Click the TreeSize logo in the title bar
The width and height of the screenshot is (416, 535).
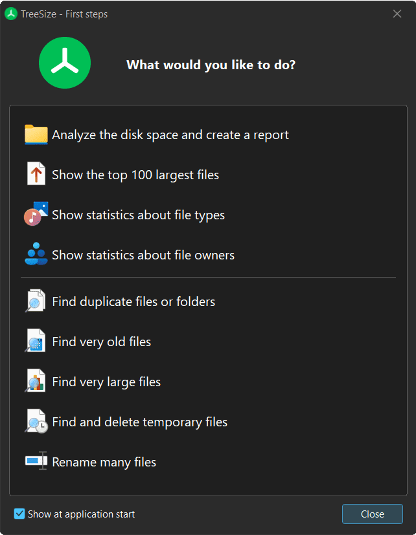[x=11, y=14]
